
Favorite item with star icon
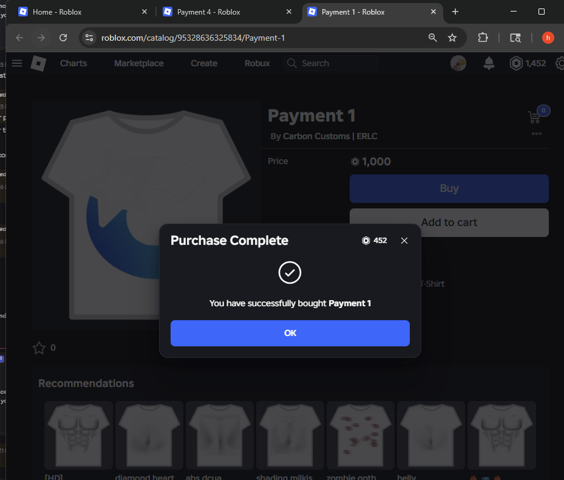39,348
